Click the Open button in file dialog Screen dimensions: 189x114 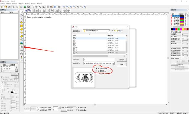point(122,60)
